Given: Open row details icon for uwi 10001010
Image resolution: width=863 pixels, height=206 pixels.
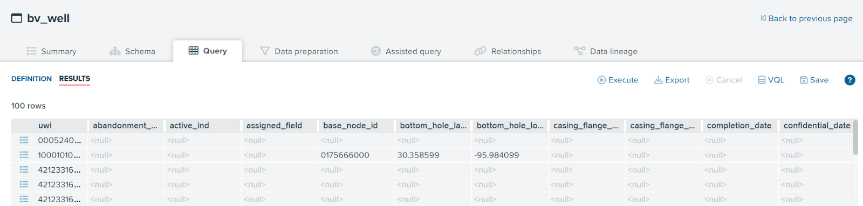Looking at the screenshot, I should 24,155.
